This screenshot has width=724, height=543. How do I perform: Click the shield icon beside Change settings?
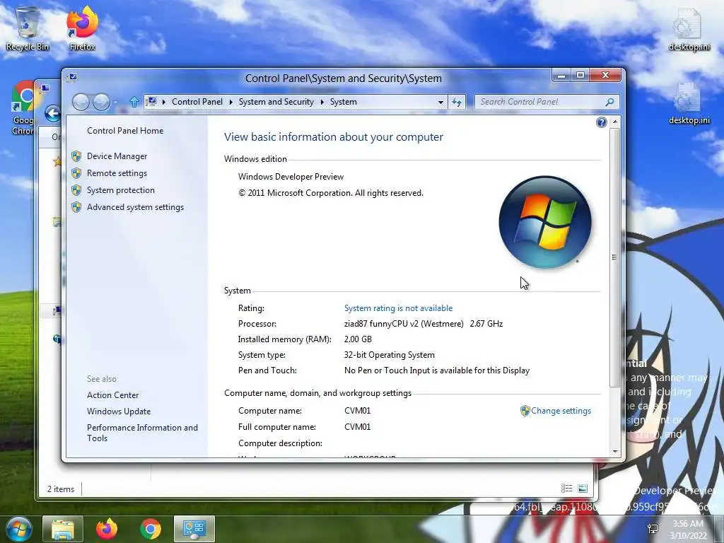(525, 411)
